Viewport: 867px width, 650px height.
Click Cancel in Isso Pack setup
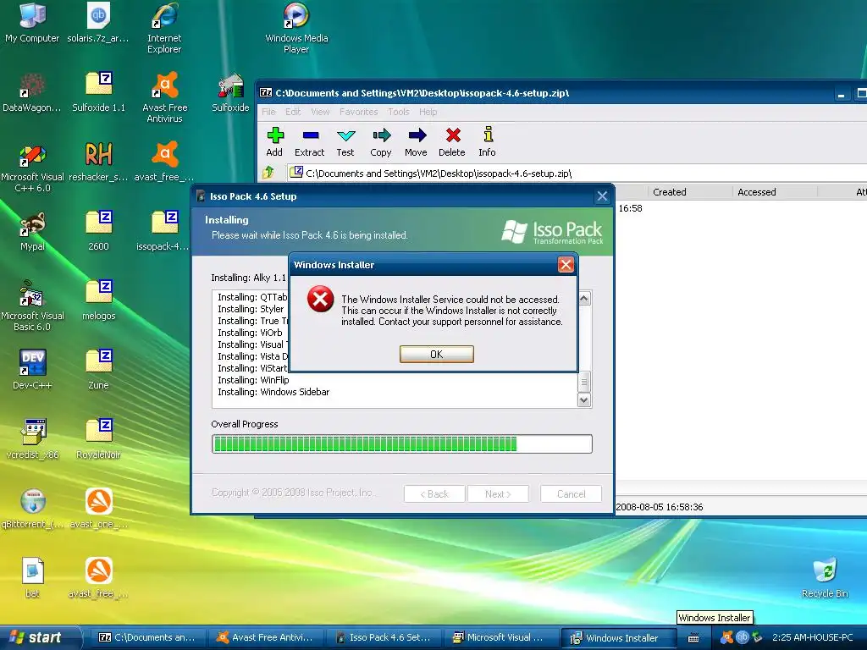572,494
